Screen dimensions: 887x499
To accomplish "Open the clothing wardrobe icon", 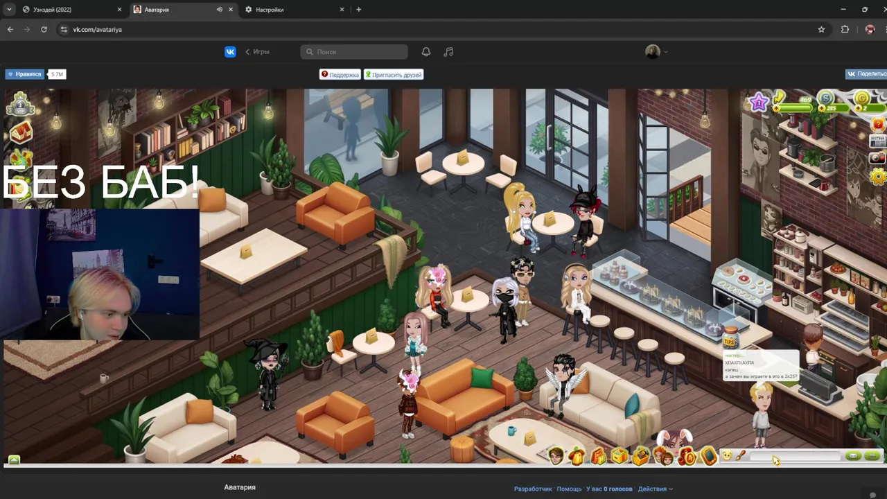I will click(577, 456).
